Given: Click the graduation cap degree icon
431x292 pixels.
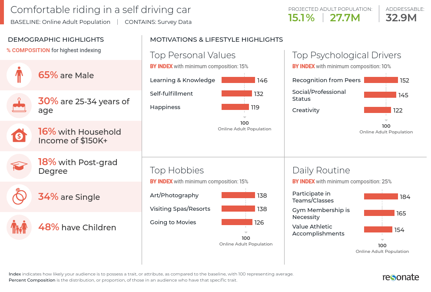Looking at the screenshot, I should [19, 166].
